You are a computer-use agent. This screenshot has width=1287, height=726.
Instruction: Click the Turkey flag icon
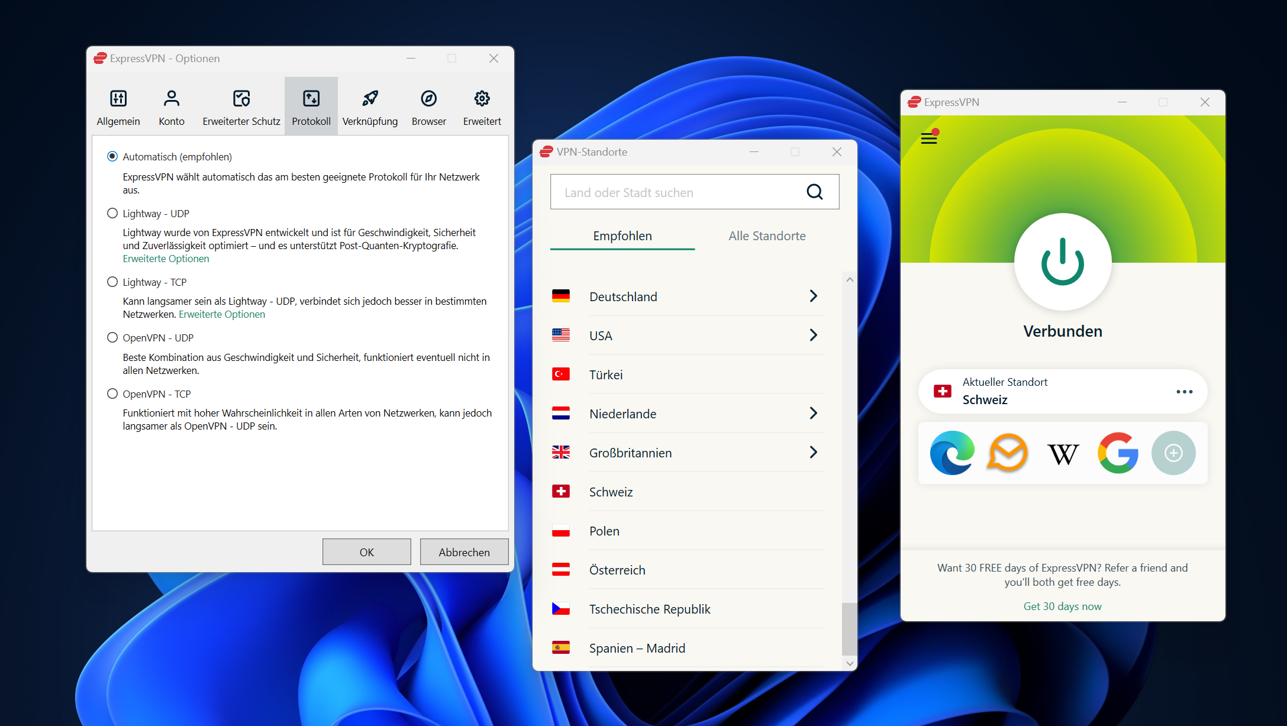tap(561, 374)
